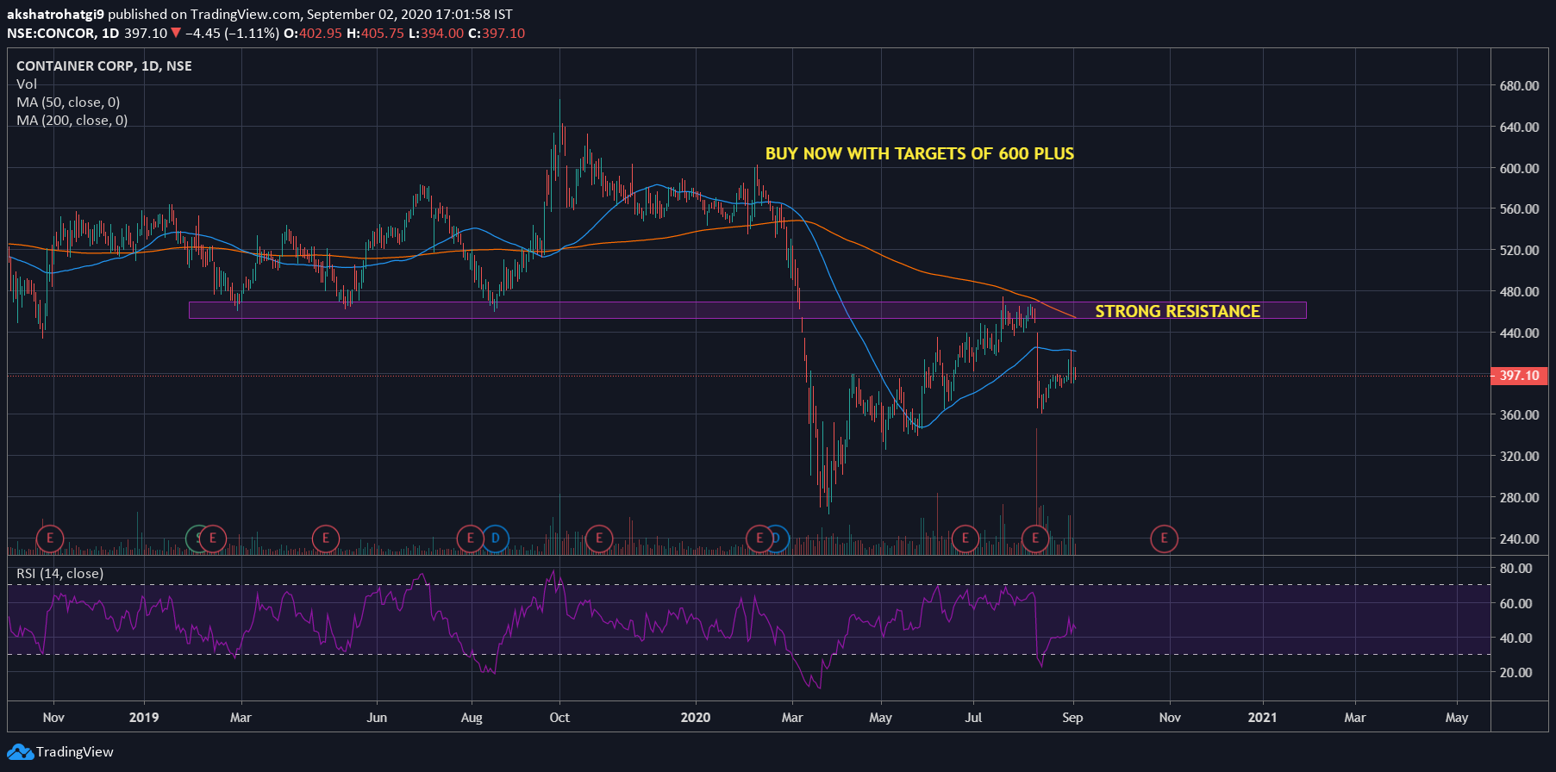Click the '2020' time axis label
1556x772 pixels.
coord(695,717)
